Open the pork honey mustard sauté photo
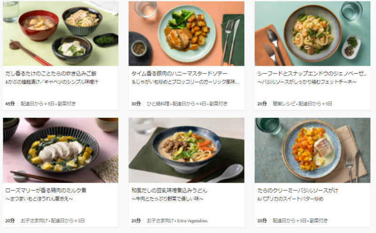This screenshot has height=233, width=376. [186, 33]
